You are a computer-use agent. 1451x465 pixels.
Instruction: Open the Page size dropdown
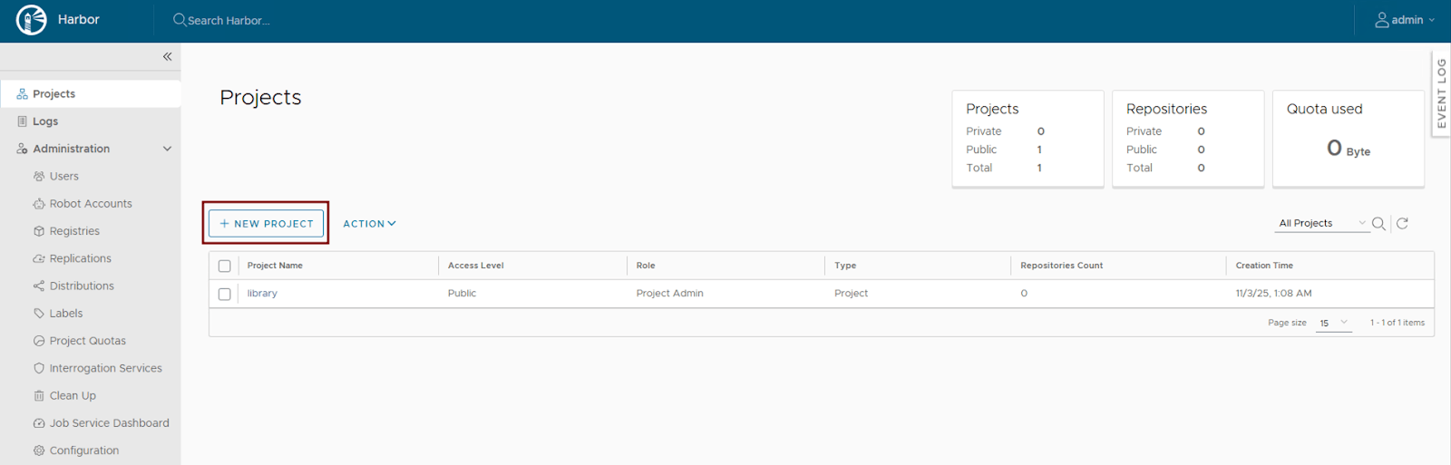click(1333, 323)
